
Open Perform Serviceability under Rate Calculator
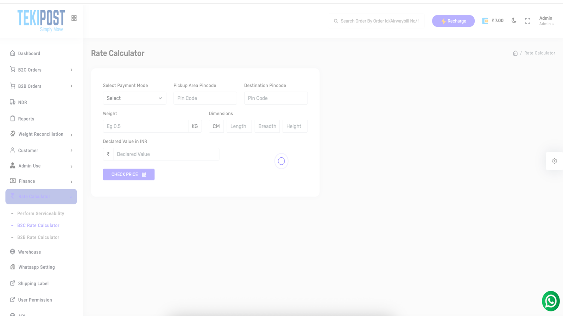(40, 213)
